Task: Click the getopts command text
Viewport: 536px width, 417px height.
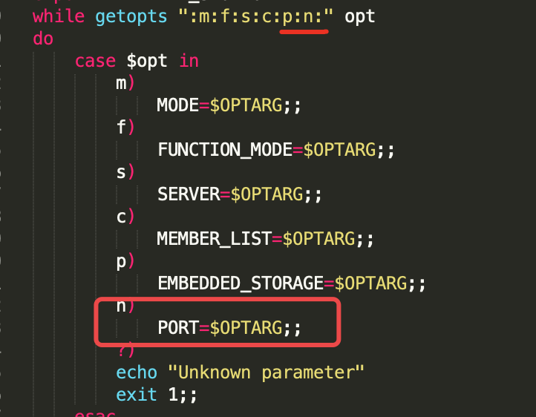Action: (x=131, y=17)
